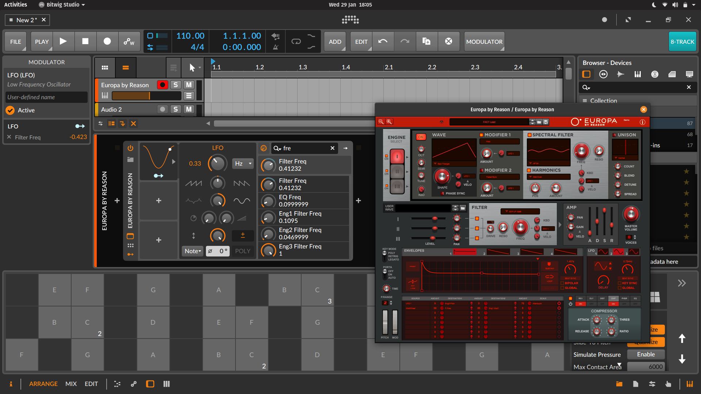Switch to EDIT view tab at bottom

click(x=91, y=384)
